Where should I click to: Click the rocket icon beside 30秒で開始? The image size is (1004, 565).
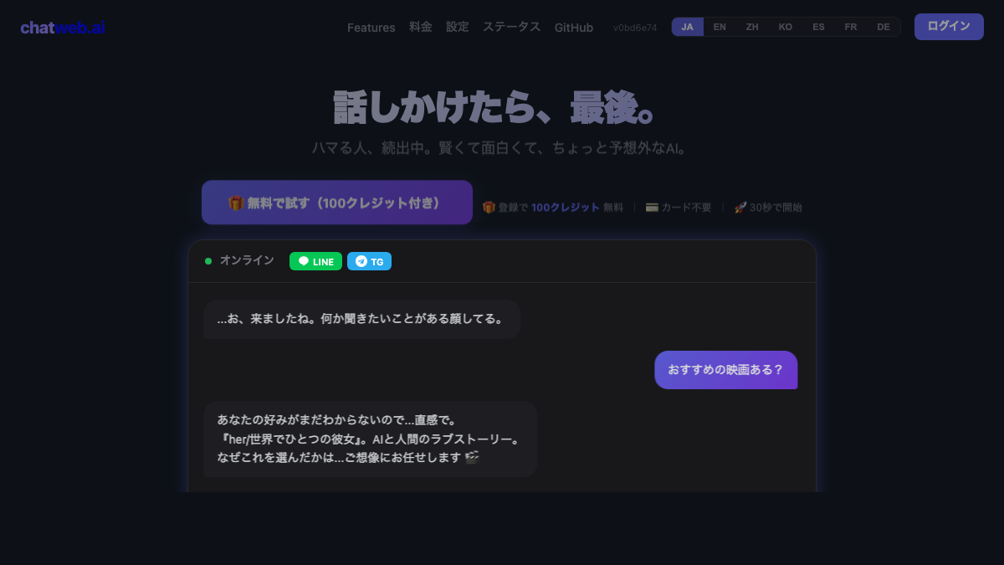coord(740,207)
